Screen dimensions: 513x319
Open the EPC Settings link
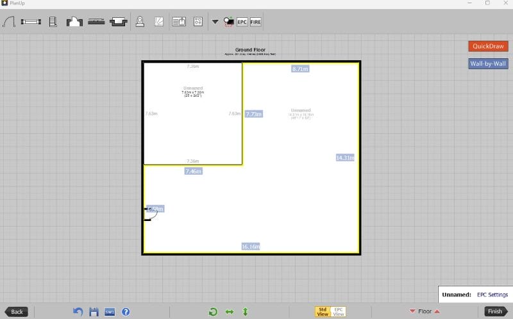pos(492,295)
